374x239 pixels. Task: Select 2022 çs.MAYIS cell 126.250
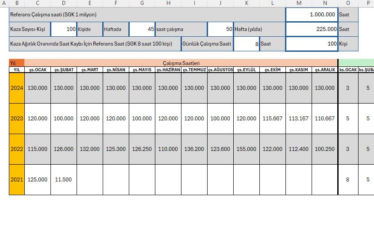click(142, 149)
